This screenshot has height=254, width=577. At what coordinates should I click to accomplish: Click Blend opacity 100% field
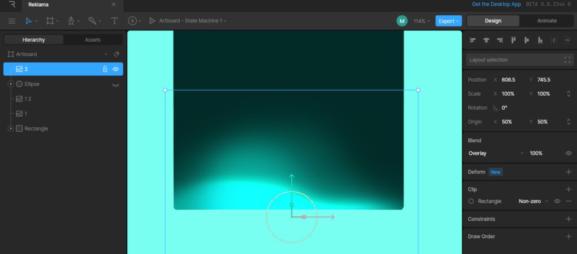pos(536,153)
